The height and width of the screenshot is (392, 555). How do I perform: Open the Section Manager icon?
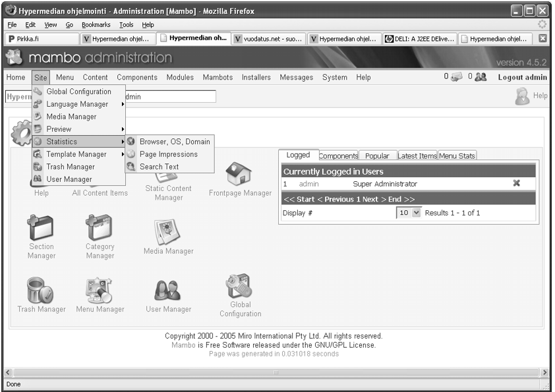(41, 228)
